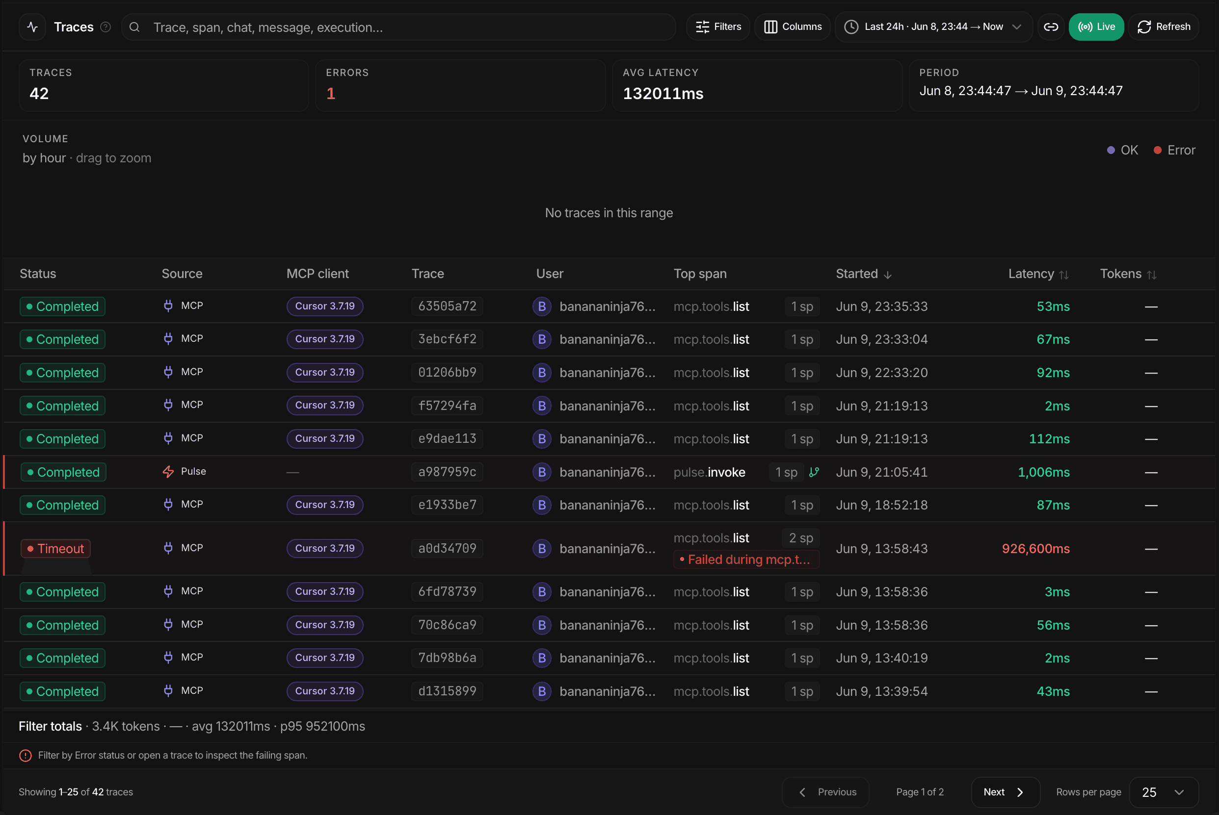
Task: Click the MCP client column header
Action: pos(318,274)
